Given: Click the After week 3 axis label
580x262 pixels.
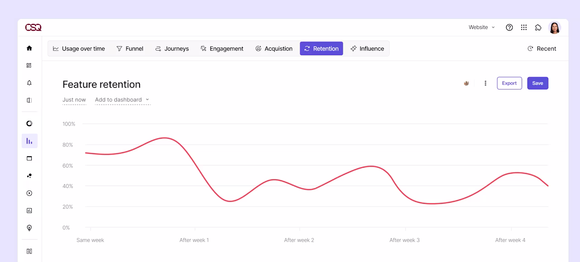Looking at the screenshot, I should (x=405, y=240).
